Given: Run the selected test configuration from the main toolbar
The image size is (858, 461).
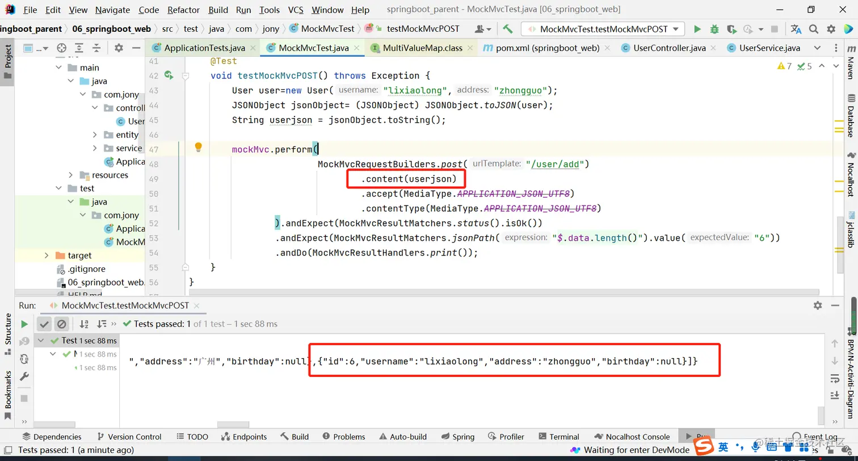Looking at the screenshot, I should point(697,29).
